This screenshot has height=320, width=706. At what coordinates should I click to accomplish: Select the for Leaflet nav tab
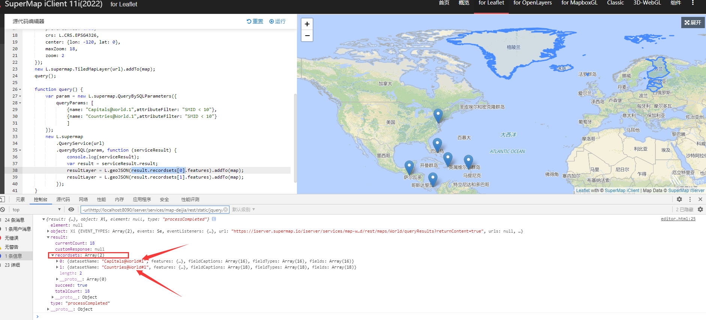(491, 3)
